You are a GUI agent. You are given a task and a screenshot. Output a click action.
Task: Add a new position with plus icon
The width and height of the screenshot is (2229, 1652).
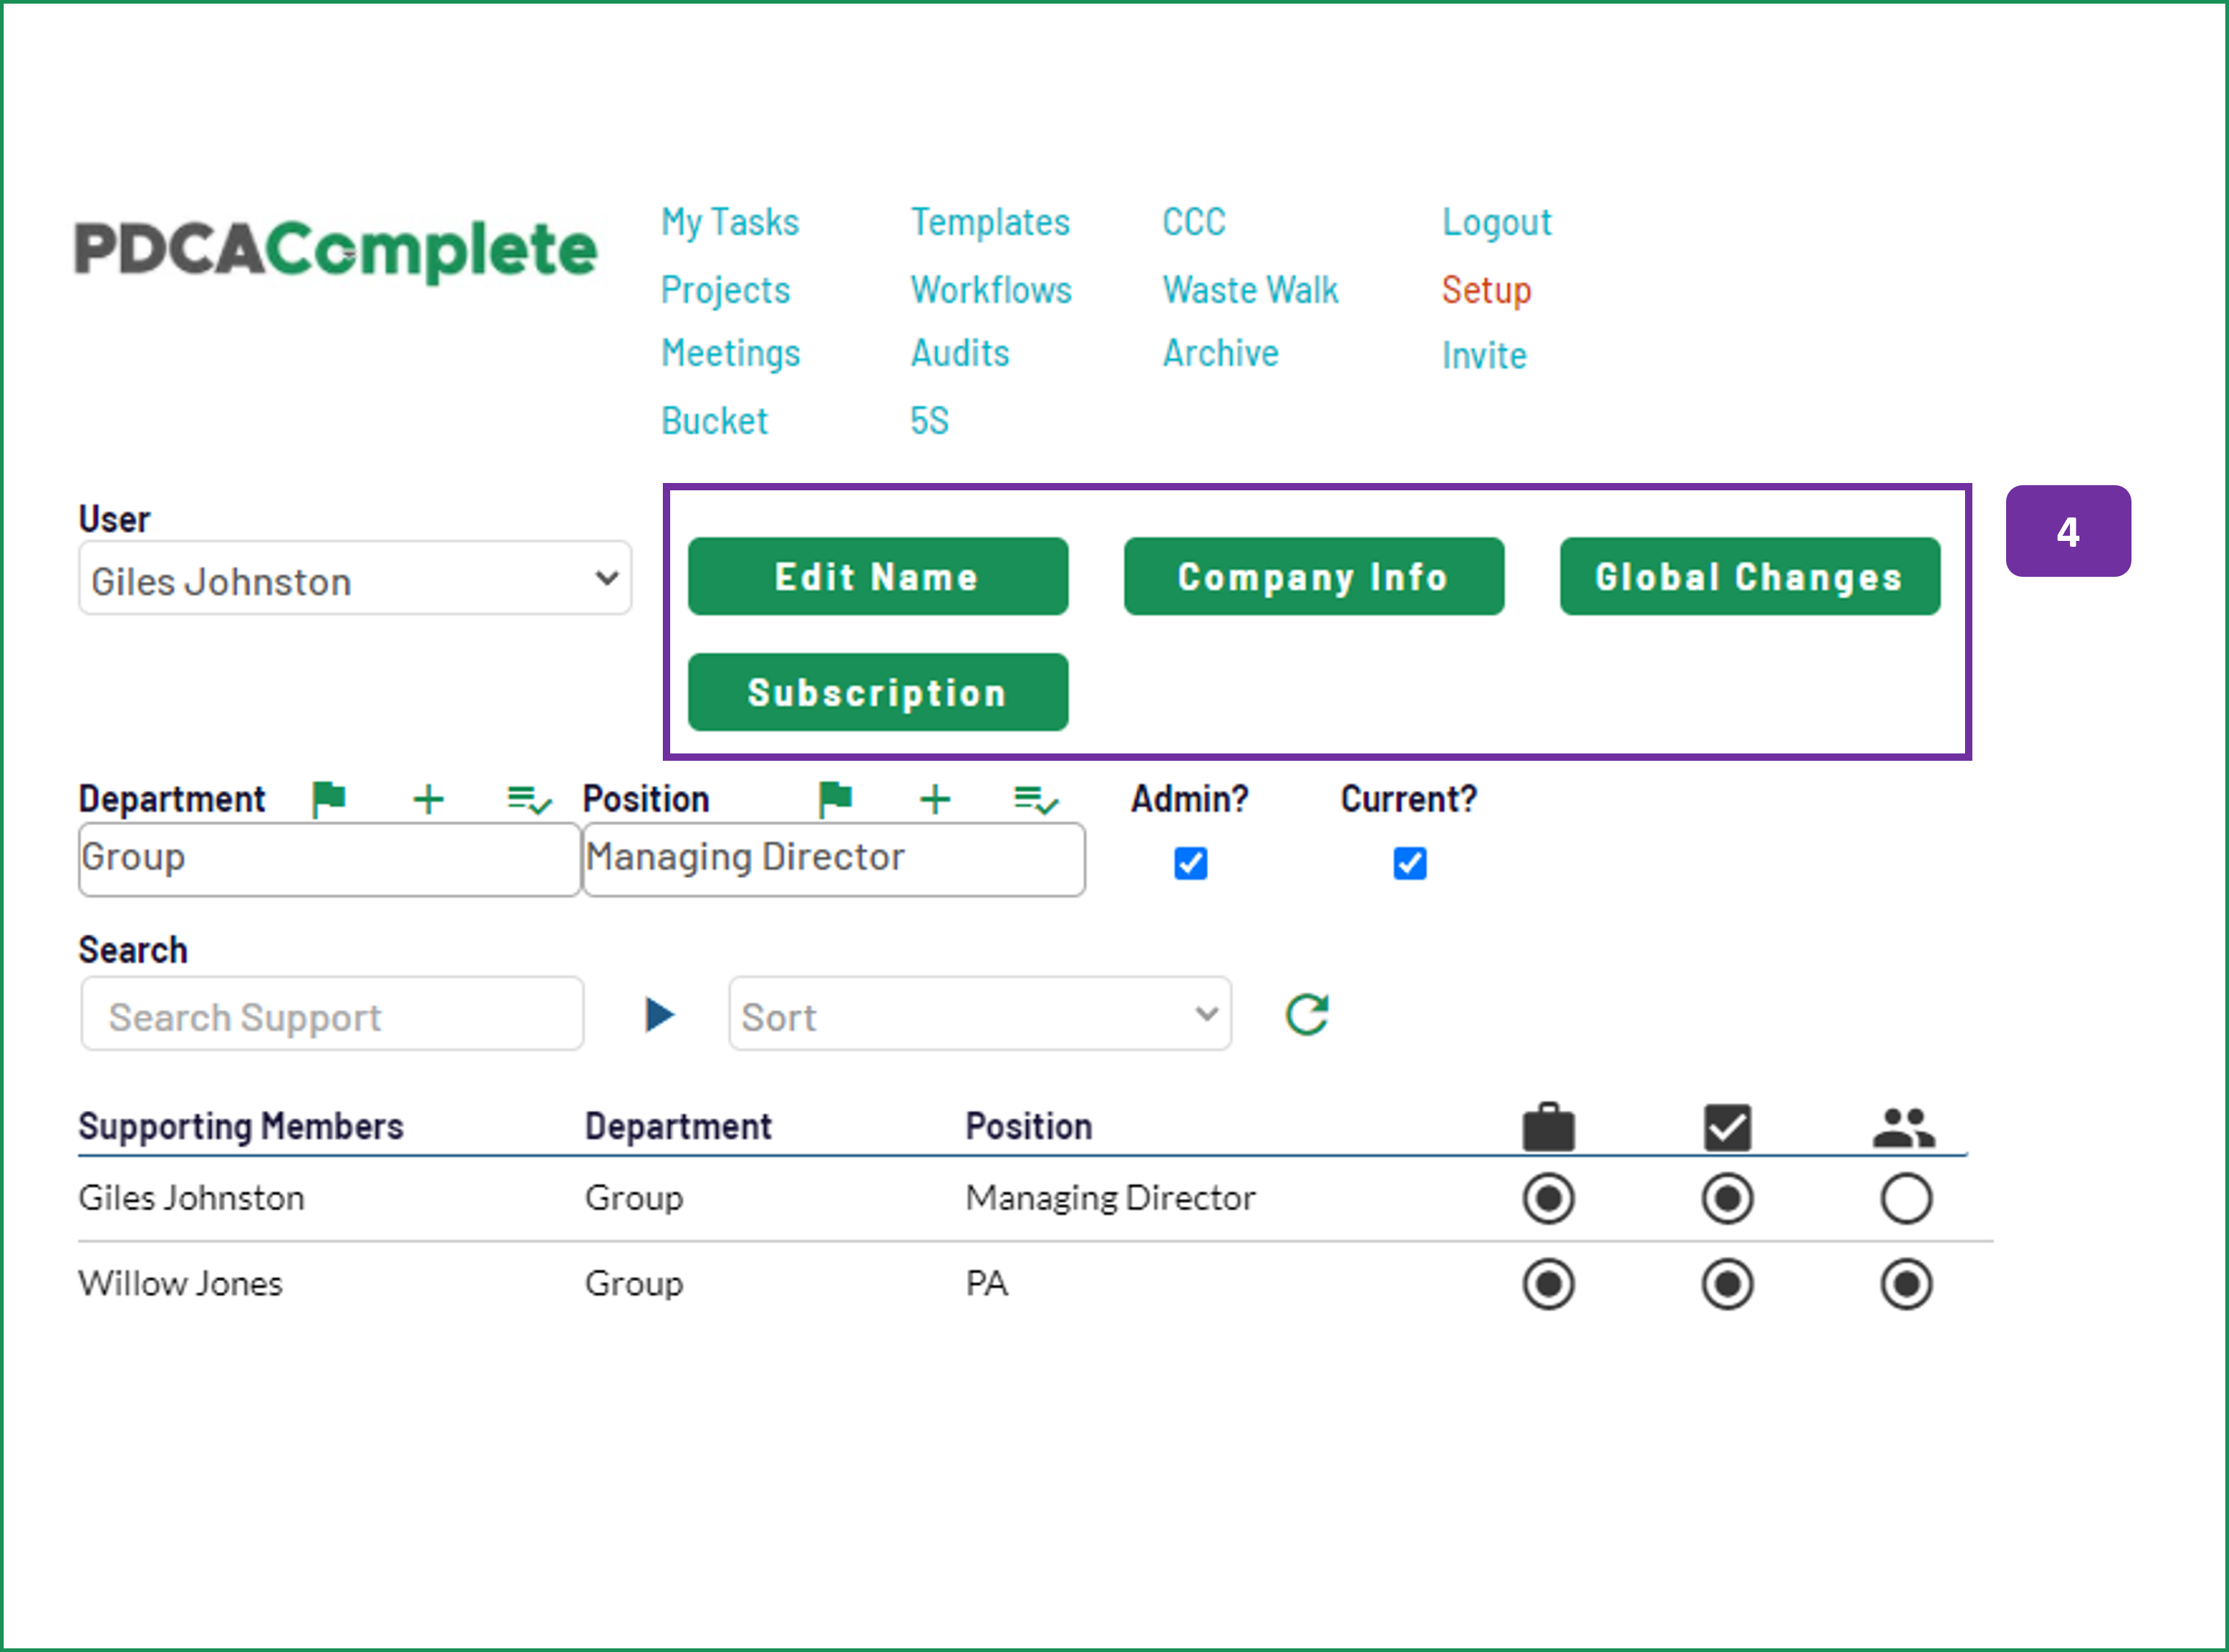tap(936, 799)
